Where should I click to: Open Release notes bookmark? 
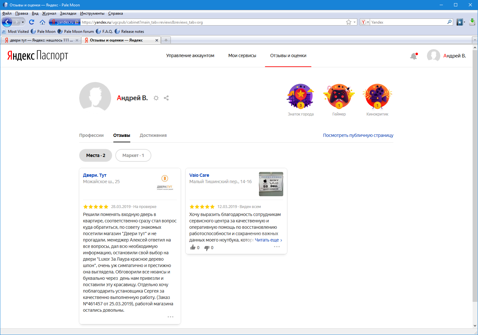tap(129, 32)
